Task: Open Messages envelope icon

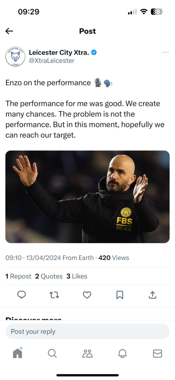Action: (x=157, y=353)
